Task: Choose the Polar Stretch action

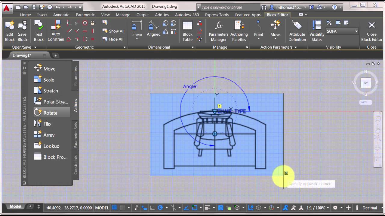Action: tap(51, 102)
